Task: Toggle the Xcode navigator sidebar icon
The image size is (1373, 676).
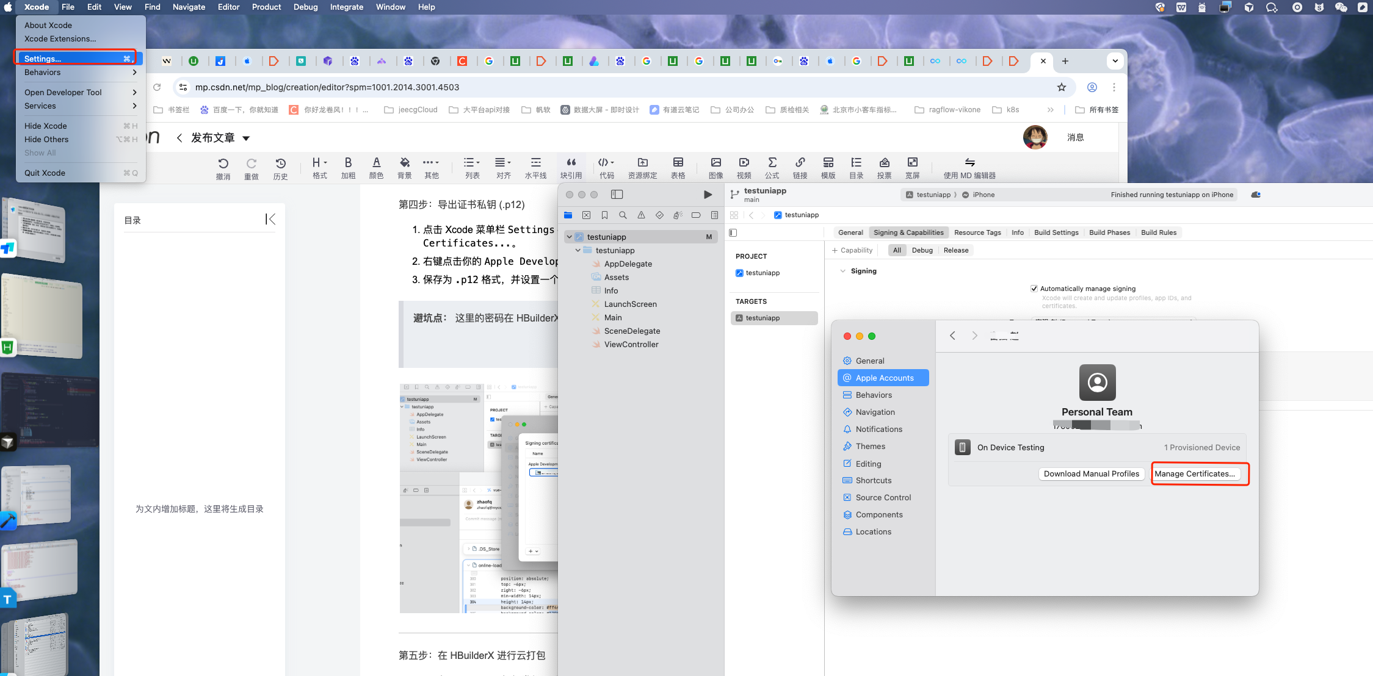Action: (x=617, y=195)
